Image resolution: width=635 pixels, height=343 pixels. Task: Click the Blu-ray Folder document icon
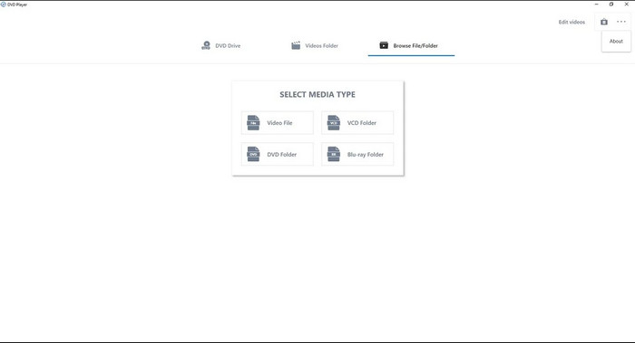(x=334, y=154)
